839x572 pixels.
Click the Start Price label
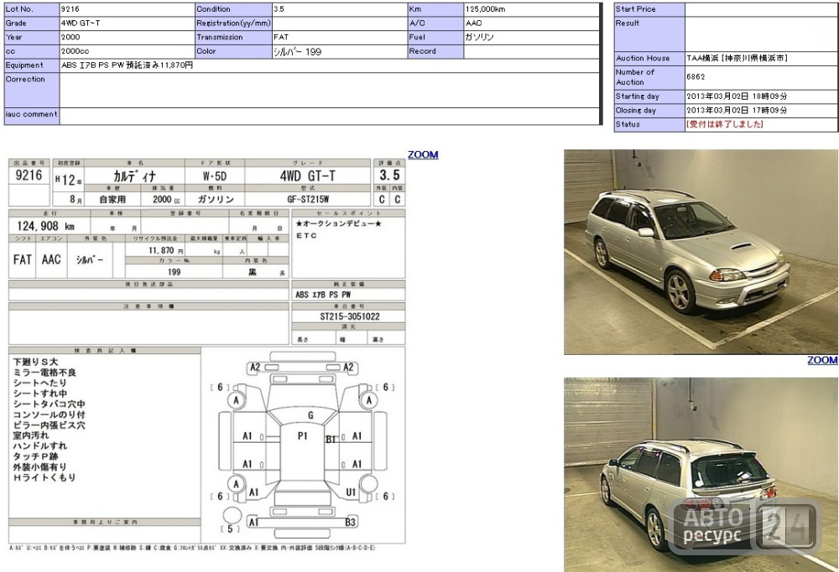(x=635, y=9)
